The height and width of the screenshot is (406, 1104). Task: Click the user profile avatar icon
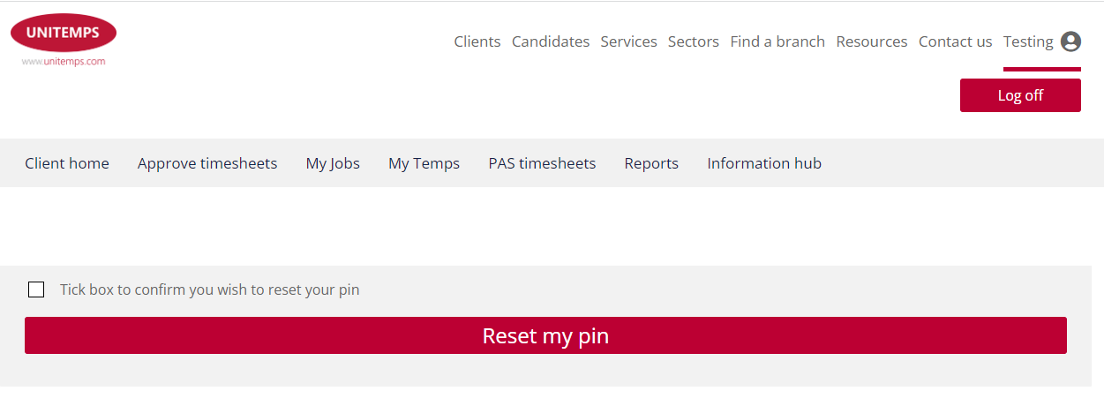1070,41
